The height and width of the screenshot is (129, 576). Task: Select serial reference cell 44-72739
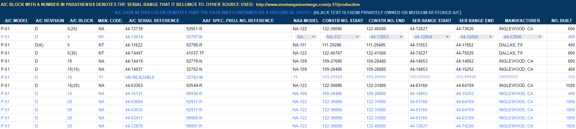(x=154, y=29)
